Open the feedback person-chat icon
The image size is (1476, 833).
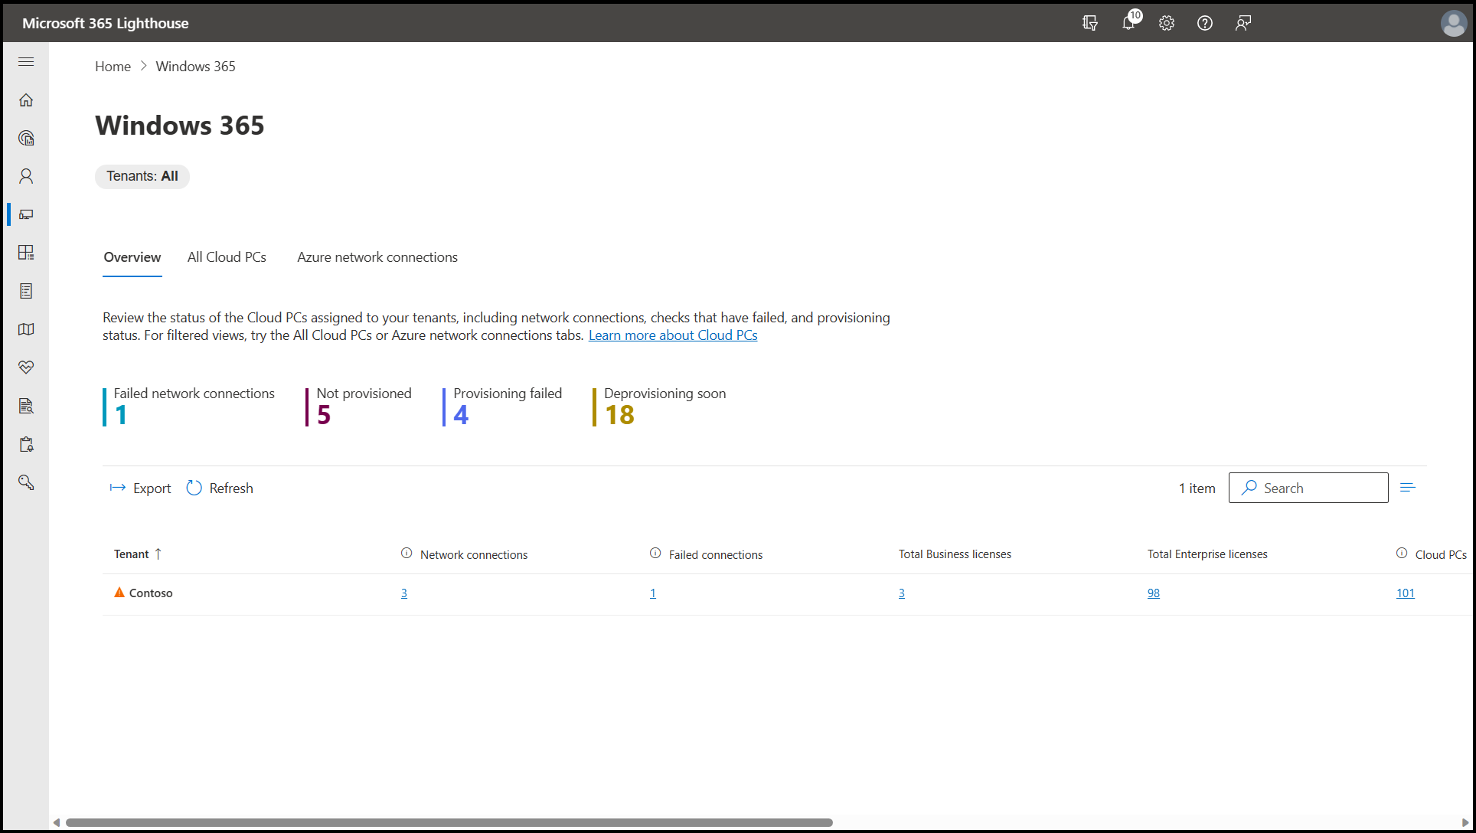point(1243,23)
